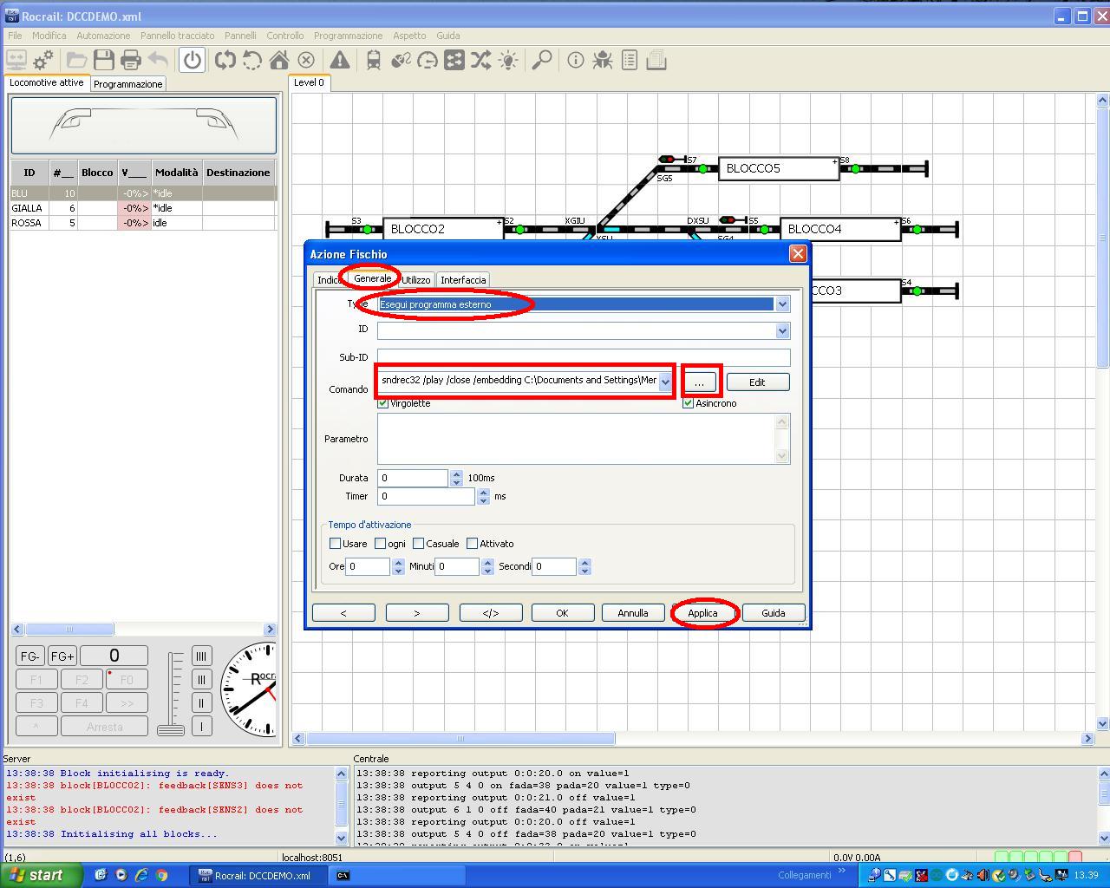
Task: Click the Parametro text area
Action: click(577, 439)
